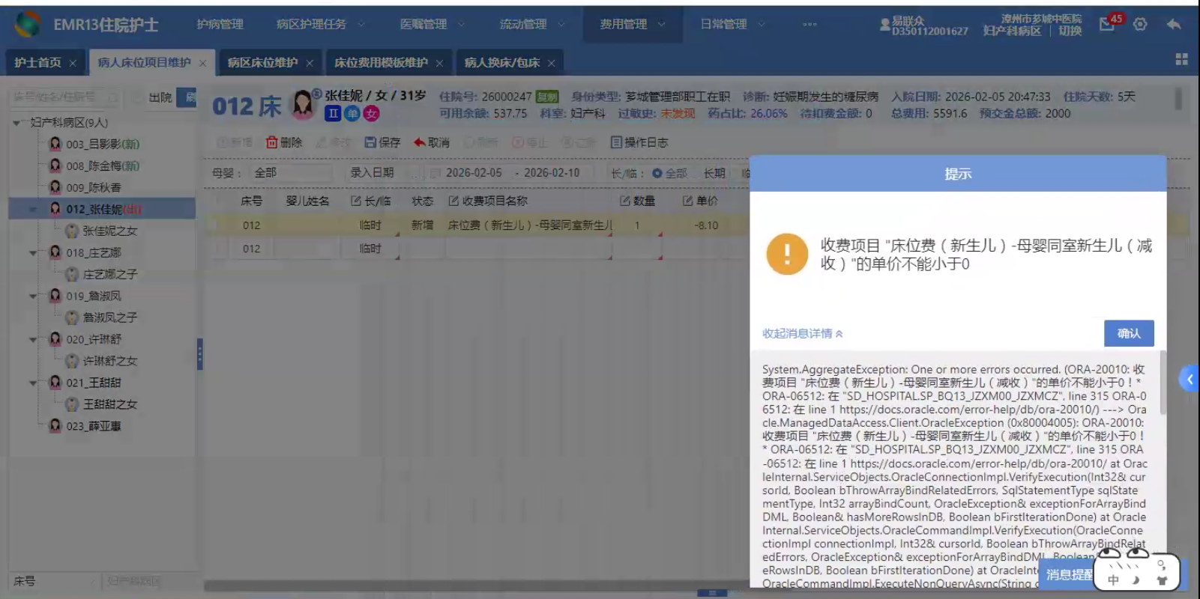Open the 母婴 全部 dropdown
Screen dimensions: 1200x599
291,173
